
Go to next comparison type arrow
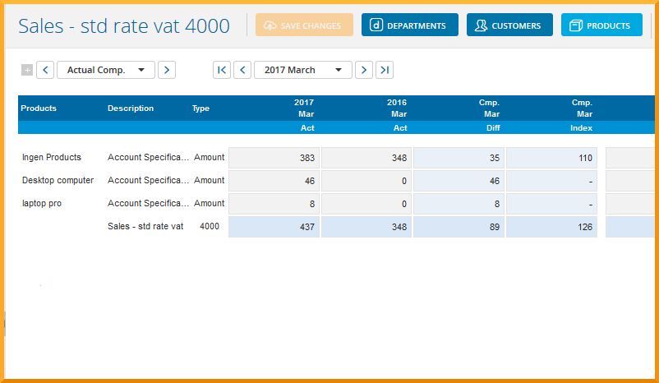point(166,71)
